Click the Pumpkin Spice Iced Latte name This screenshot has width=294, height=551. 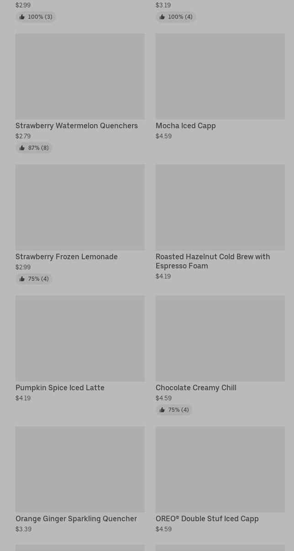pos(60,387)
